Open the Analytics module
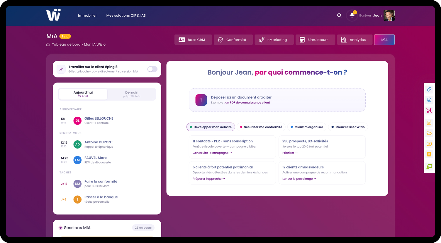 [x=355, y=40]
